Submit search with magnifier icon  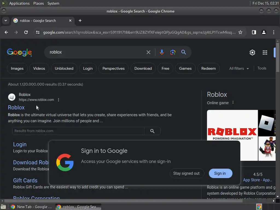coord(183,52)
